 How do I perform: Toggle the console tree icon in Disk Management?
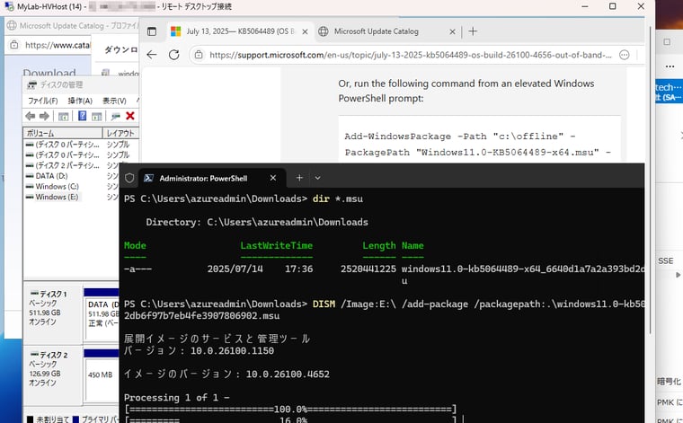coord(63,116)
